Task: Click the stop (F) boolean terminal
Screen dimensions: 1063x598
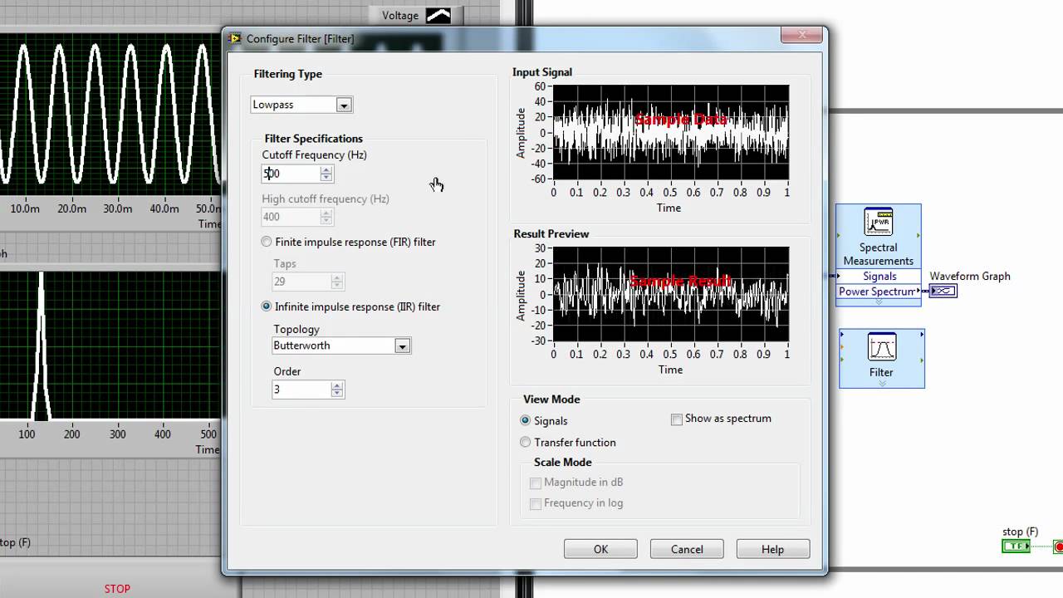Action: (1016, 546)
